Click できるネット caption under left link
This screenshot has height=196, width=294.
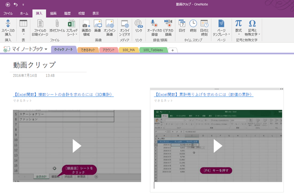coord(23,101)
